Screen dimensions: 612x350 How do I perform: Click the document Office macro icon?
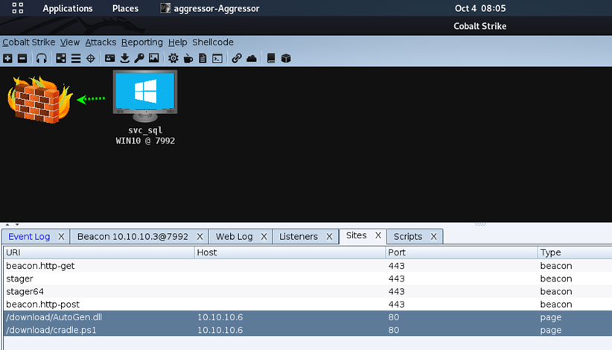[x=203, y=59]
